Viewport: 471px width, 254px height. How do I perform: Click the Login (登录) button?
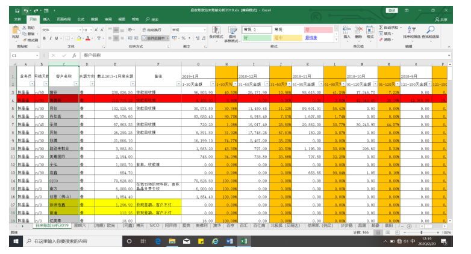coord(391,10)
